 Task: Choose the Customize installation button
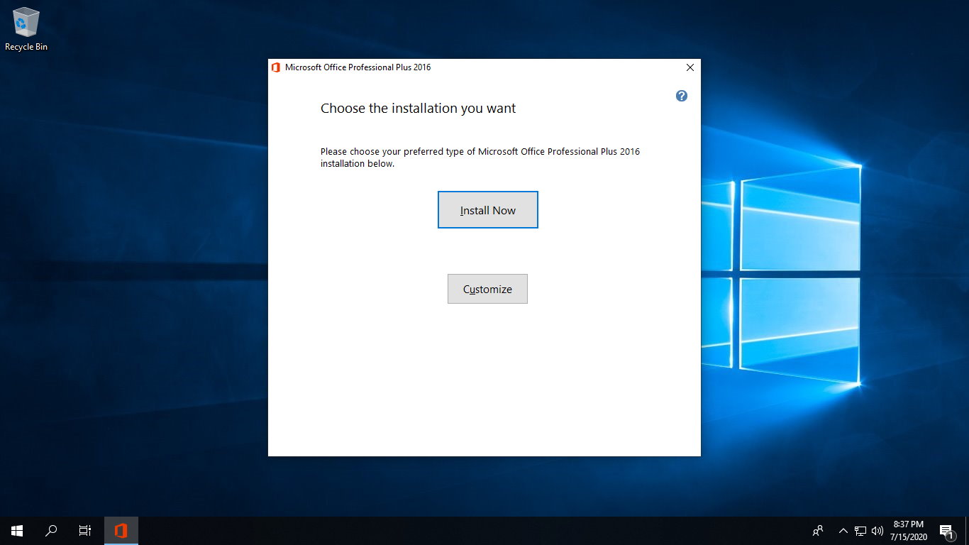[x=487, y=289]
